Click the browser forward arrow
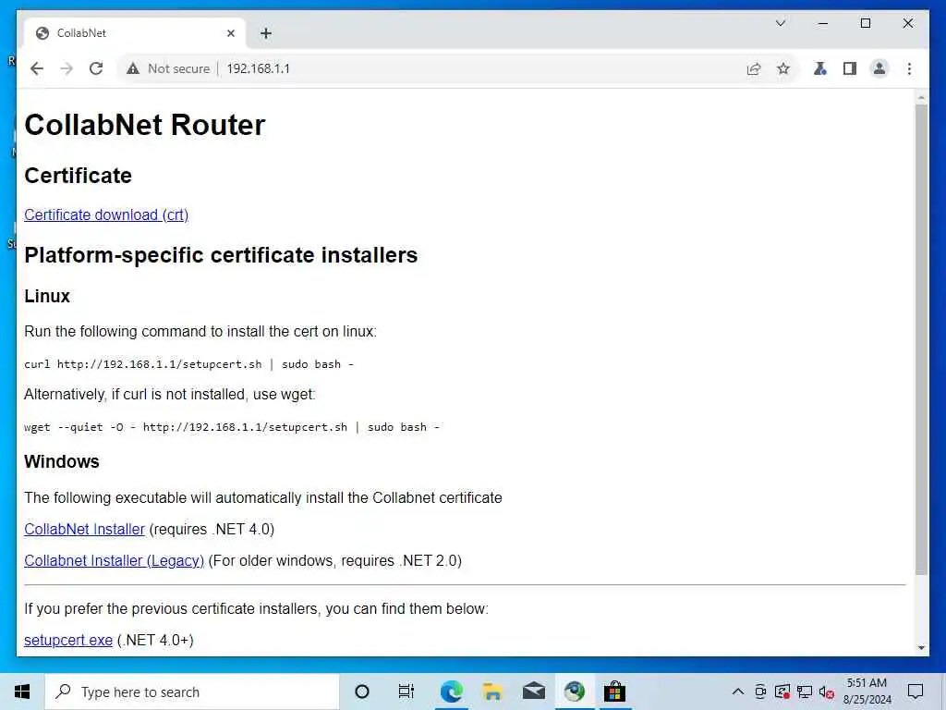946x710 pixels. [x=67, y=68]
